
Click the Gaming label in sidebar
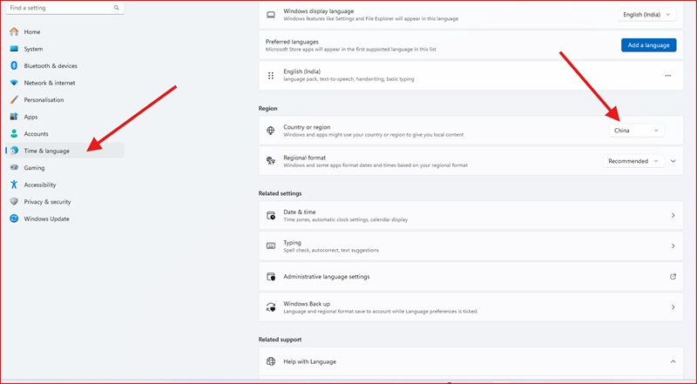34,167
